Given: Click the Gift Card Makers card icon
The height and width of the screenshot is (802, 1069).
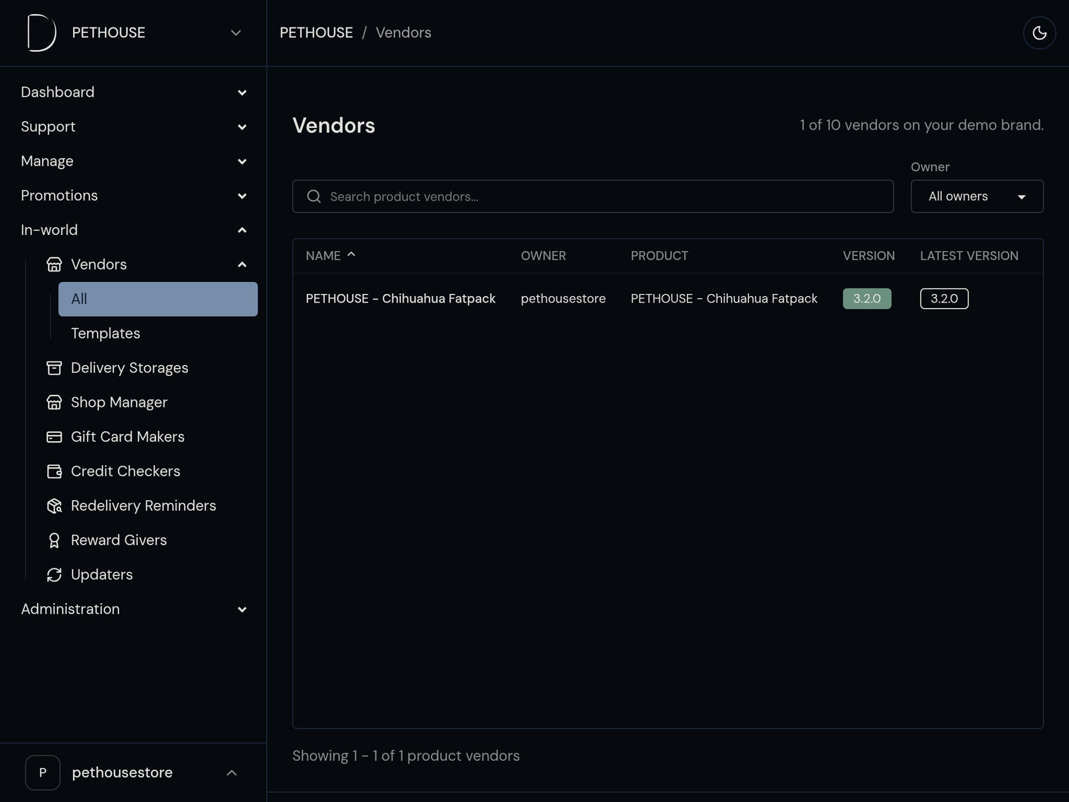Looking at the screenshot, I should tap(54, 437).
